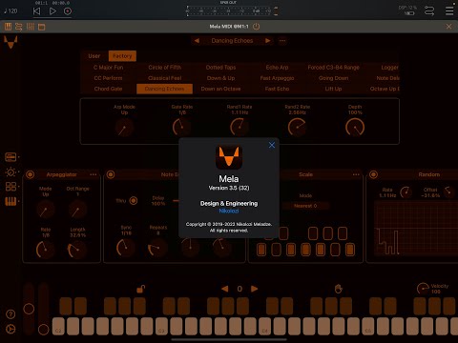The height and width of the screenshot is (343, 458).
Task: Open the routing matrix icon near the top-right menu
Action: pyautogui.click(x=429, y=11)
